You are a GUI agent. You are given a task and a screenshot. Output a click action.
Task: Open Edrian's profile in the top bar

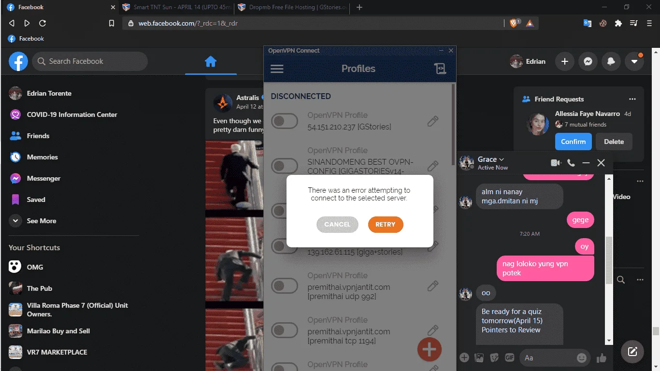528,61
